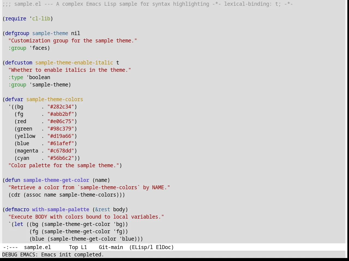Click the color string "#d19a66"
This screenshot has width=349, height=261.
(x=61, y=136)
